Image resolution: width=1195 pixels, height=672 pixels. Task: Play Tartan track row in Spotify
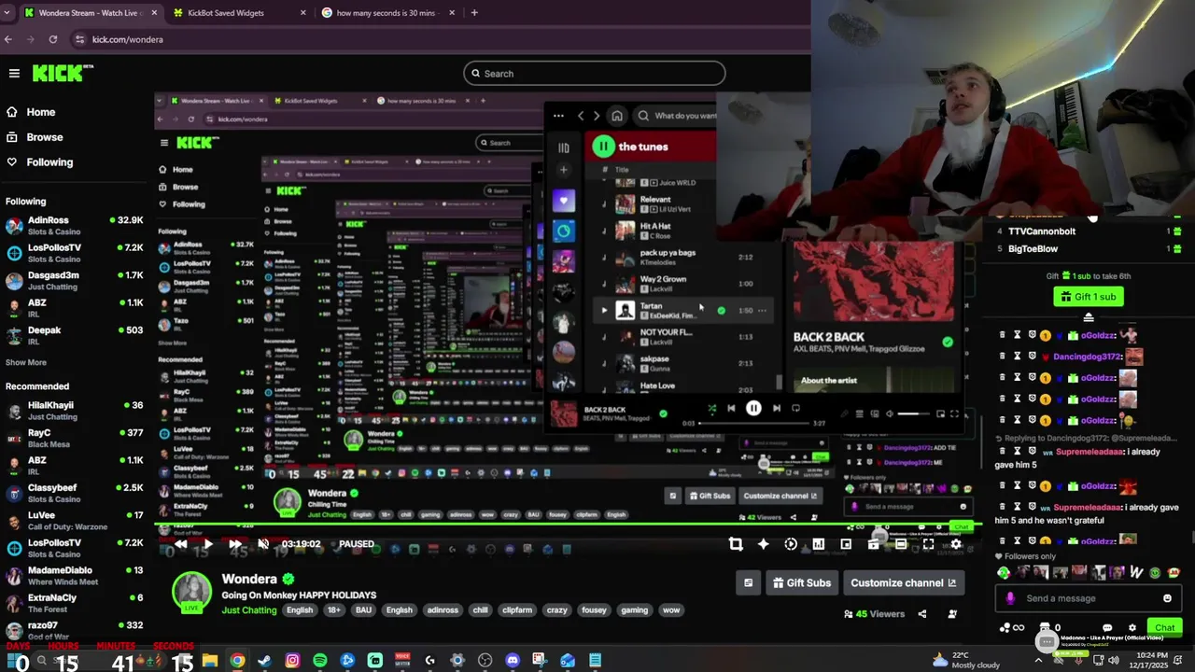point(603,311)
